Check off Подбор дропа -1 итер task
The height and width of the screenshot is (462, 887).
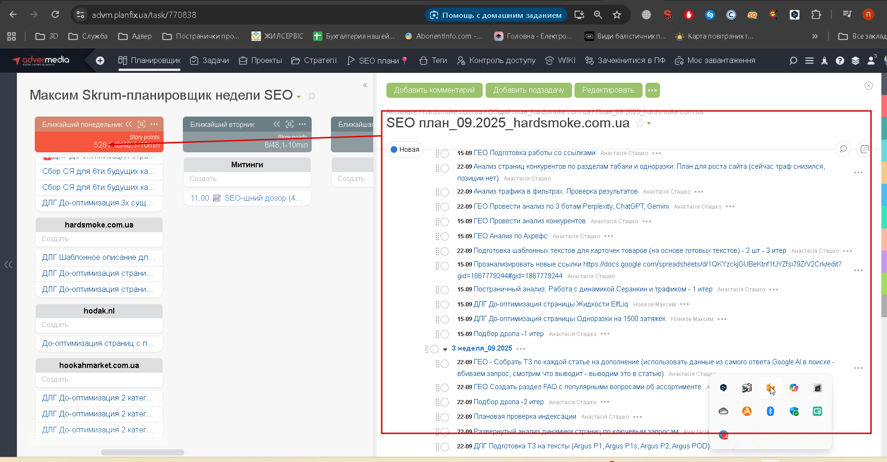point(445,334)
